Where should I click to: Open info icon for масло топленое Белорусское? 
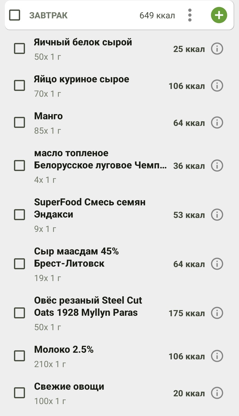click(x=217, y=166)
